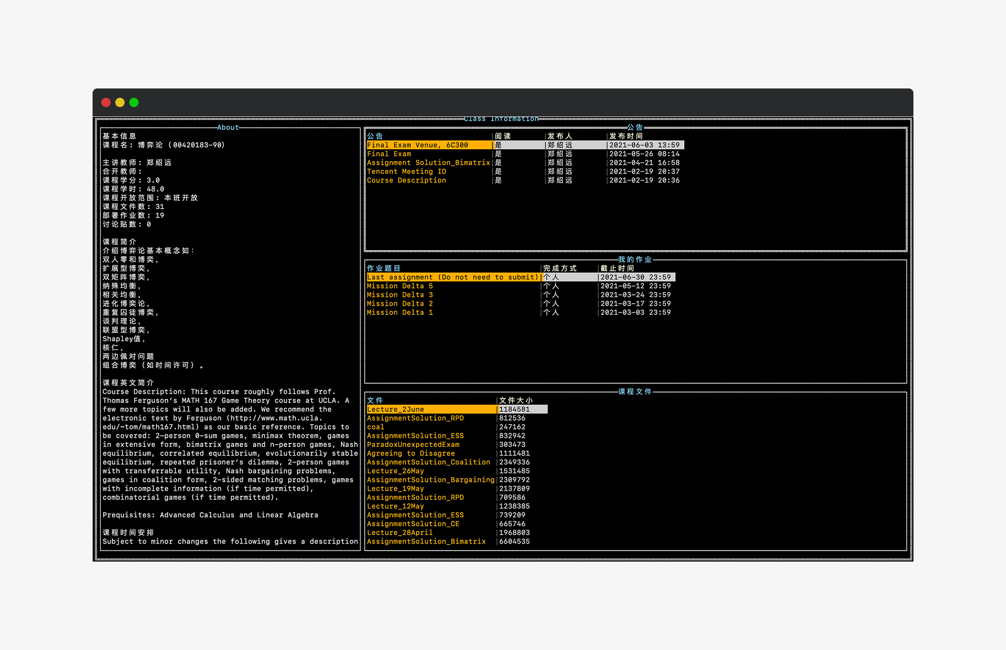Choose the Mission Delta 3 assignment
This screenshot has width=1006, height=650.
pyautogui.click(x=400, y=295)
